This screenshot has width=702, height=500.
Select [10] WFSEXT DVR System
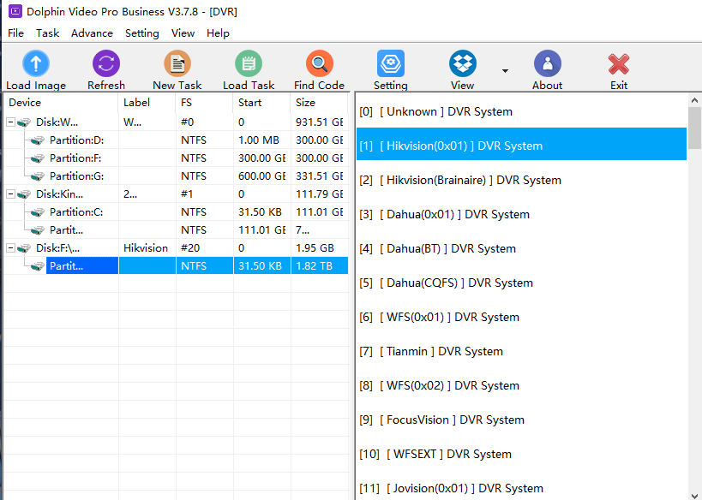point(522,454)
